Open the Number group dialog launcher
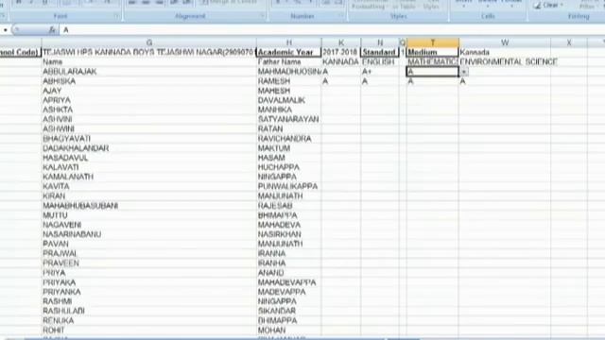Viewport: 605px width, 340px height. (x=340, y=16)
